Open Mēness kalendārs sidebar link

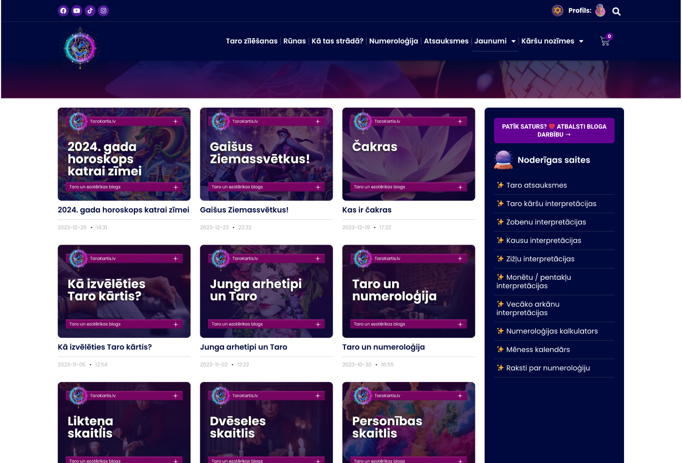pyautogui.click(x=538, y=349)
